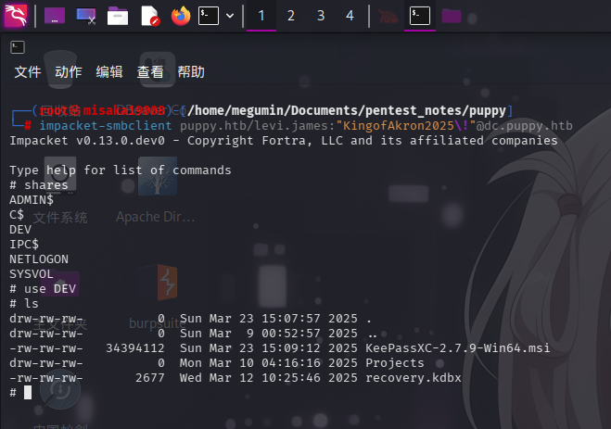Click the '# shares' command line
Viewport: 611px width, 429px height.
(x=39, y=185)
